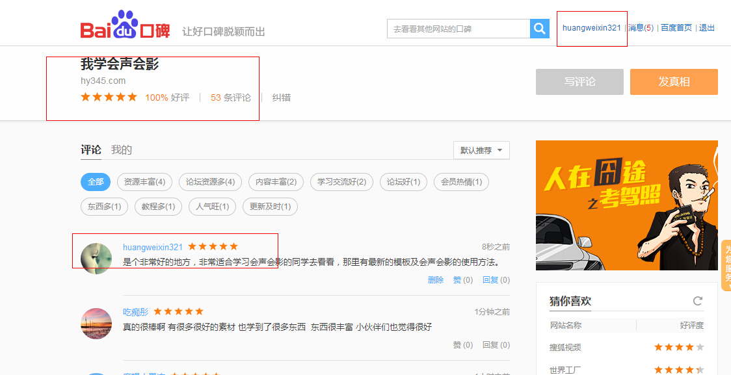Filter comments by 人气旺(1)
731x375 pixels.
pos(212,207)
